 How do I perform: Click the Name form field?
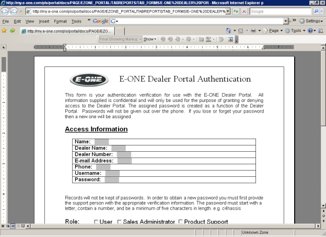click(102, 142)
